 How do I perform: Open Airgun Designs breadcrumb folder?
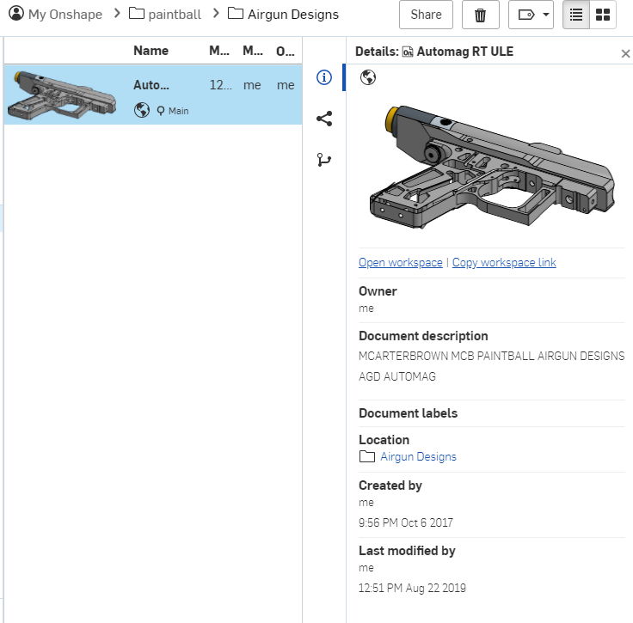tap(293, 15)
